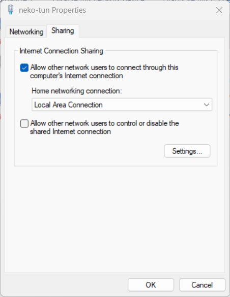The height and width of the screenshot is (297, 230).
Task: Close the neko-tun Properties dialog
Action: coord(219,10)
